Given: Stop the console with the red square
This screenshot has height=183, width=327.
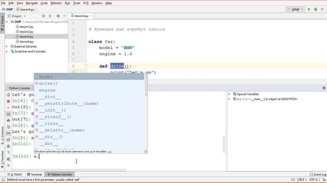Looking at the screenshot, I should coord(8,101).
